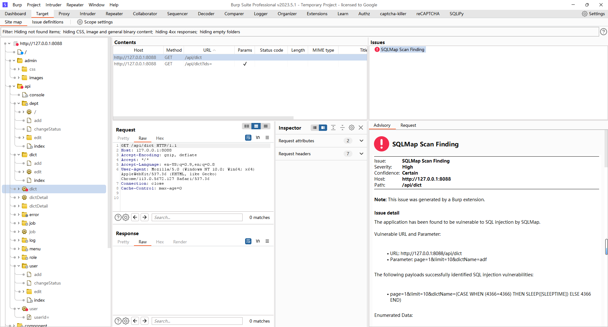This screenshot has height=327, width=608.
Task: Select changeStatus under dept folder
Action: (47, 129)
